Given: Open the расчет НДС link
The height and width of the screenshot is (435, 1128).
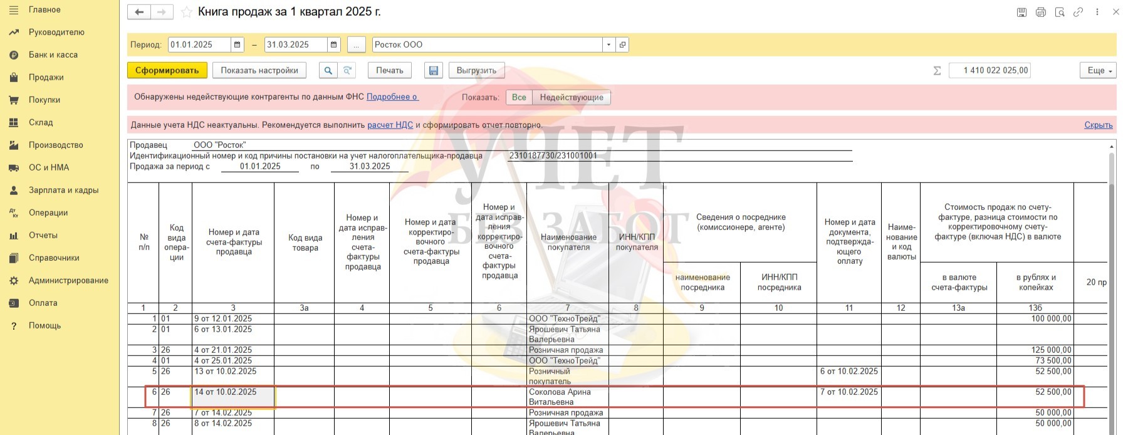Looking at the screenshot, I should tap(390, 125).
